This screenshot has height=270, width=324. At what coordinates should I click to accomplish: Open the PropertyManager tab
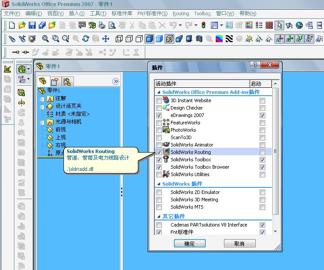[x=55, y=81]
